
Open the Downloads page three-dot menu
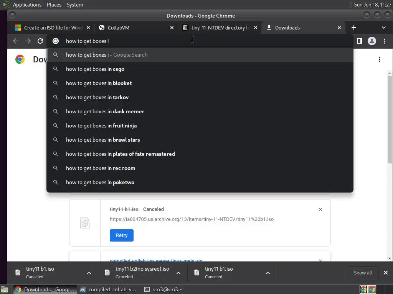380,59
